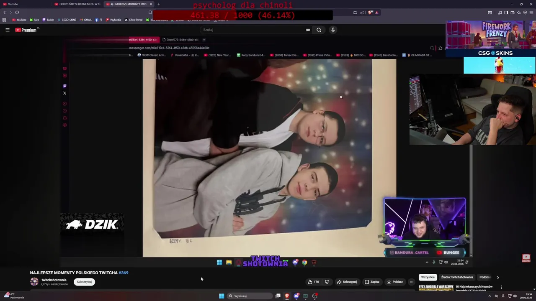Switch to first YouTube browser tab

point(25,4)
